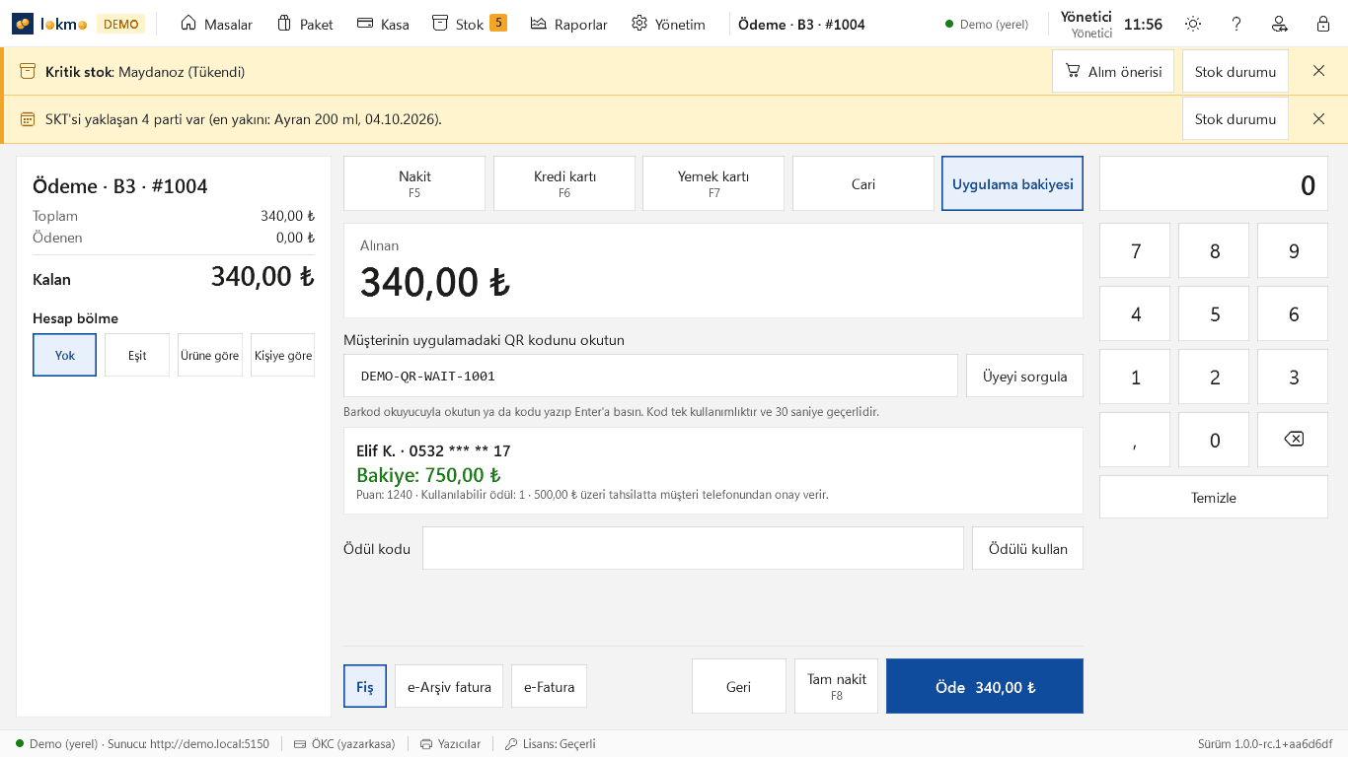Switch to Cari payment method
1348x757 pixels.
pos(863,183)
